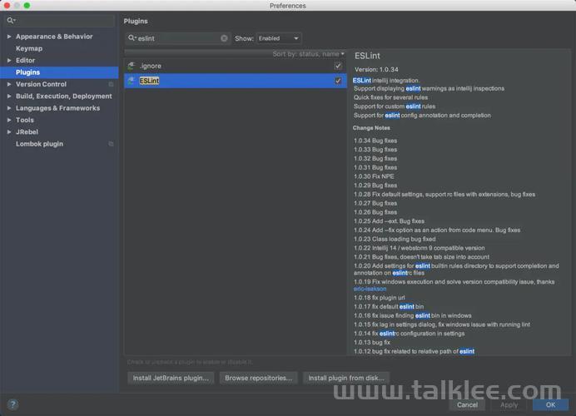This screenshot has width=576, height=416.
Task: Disable the .ignore plugin checkbox
Action: [x=338, y=66]
